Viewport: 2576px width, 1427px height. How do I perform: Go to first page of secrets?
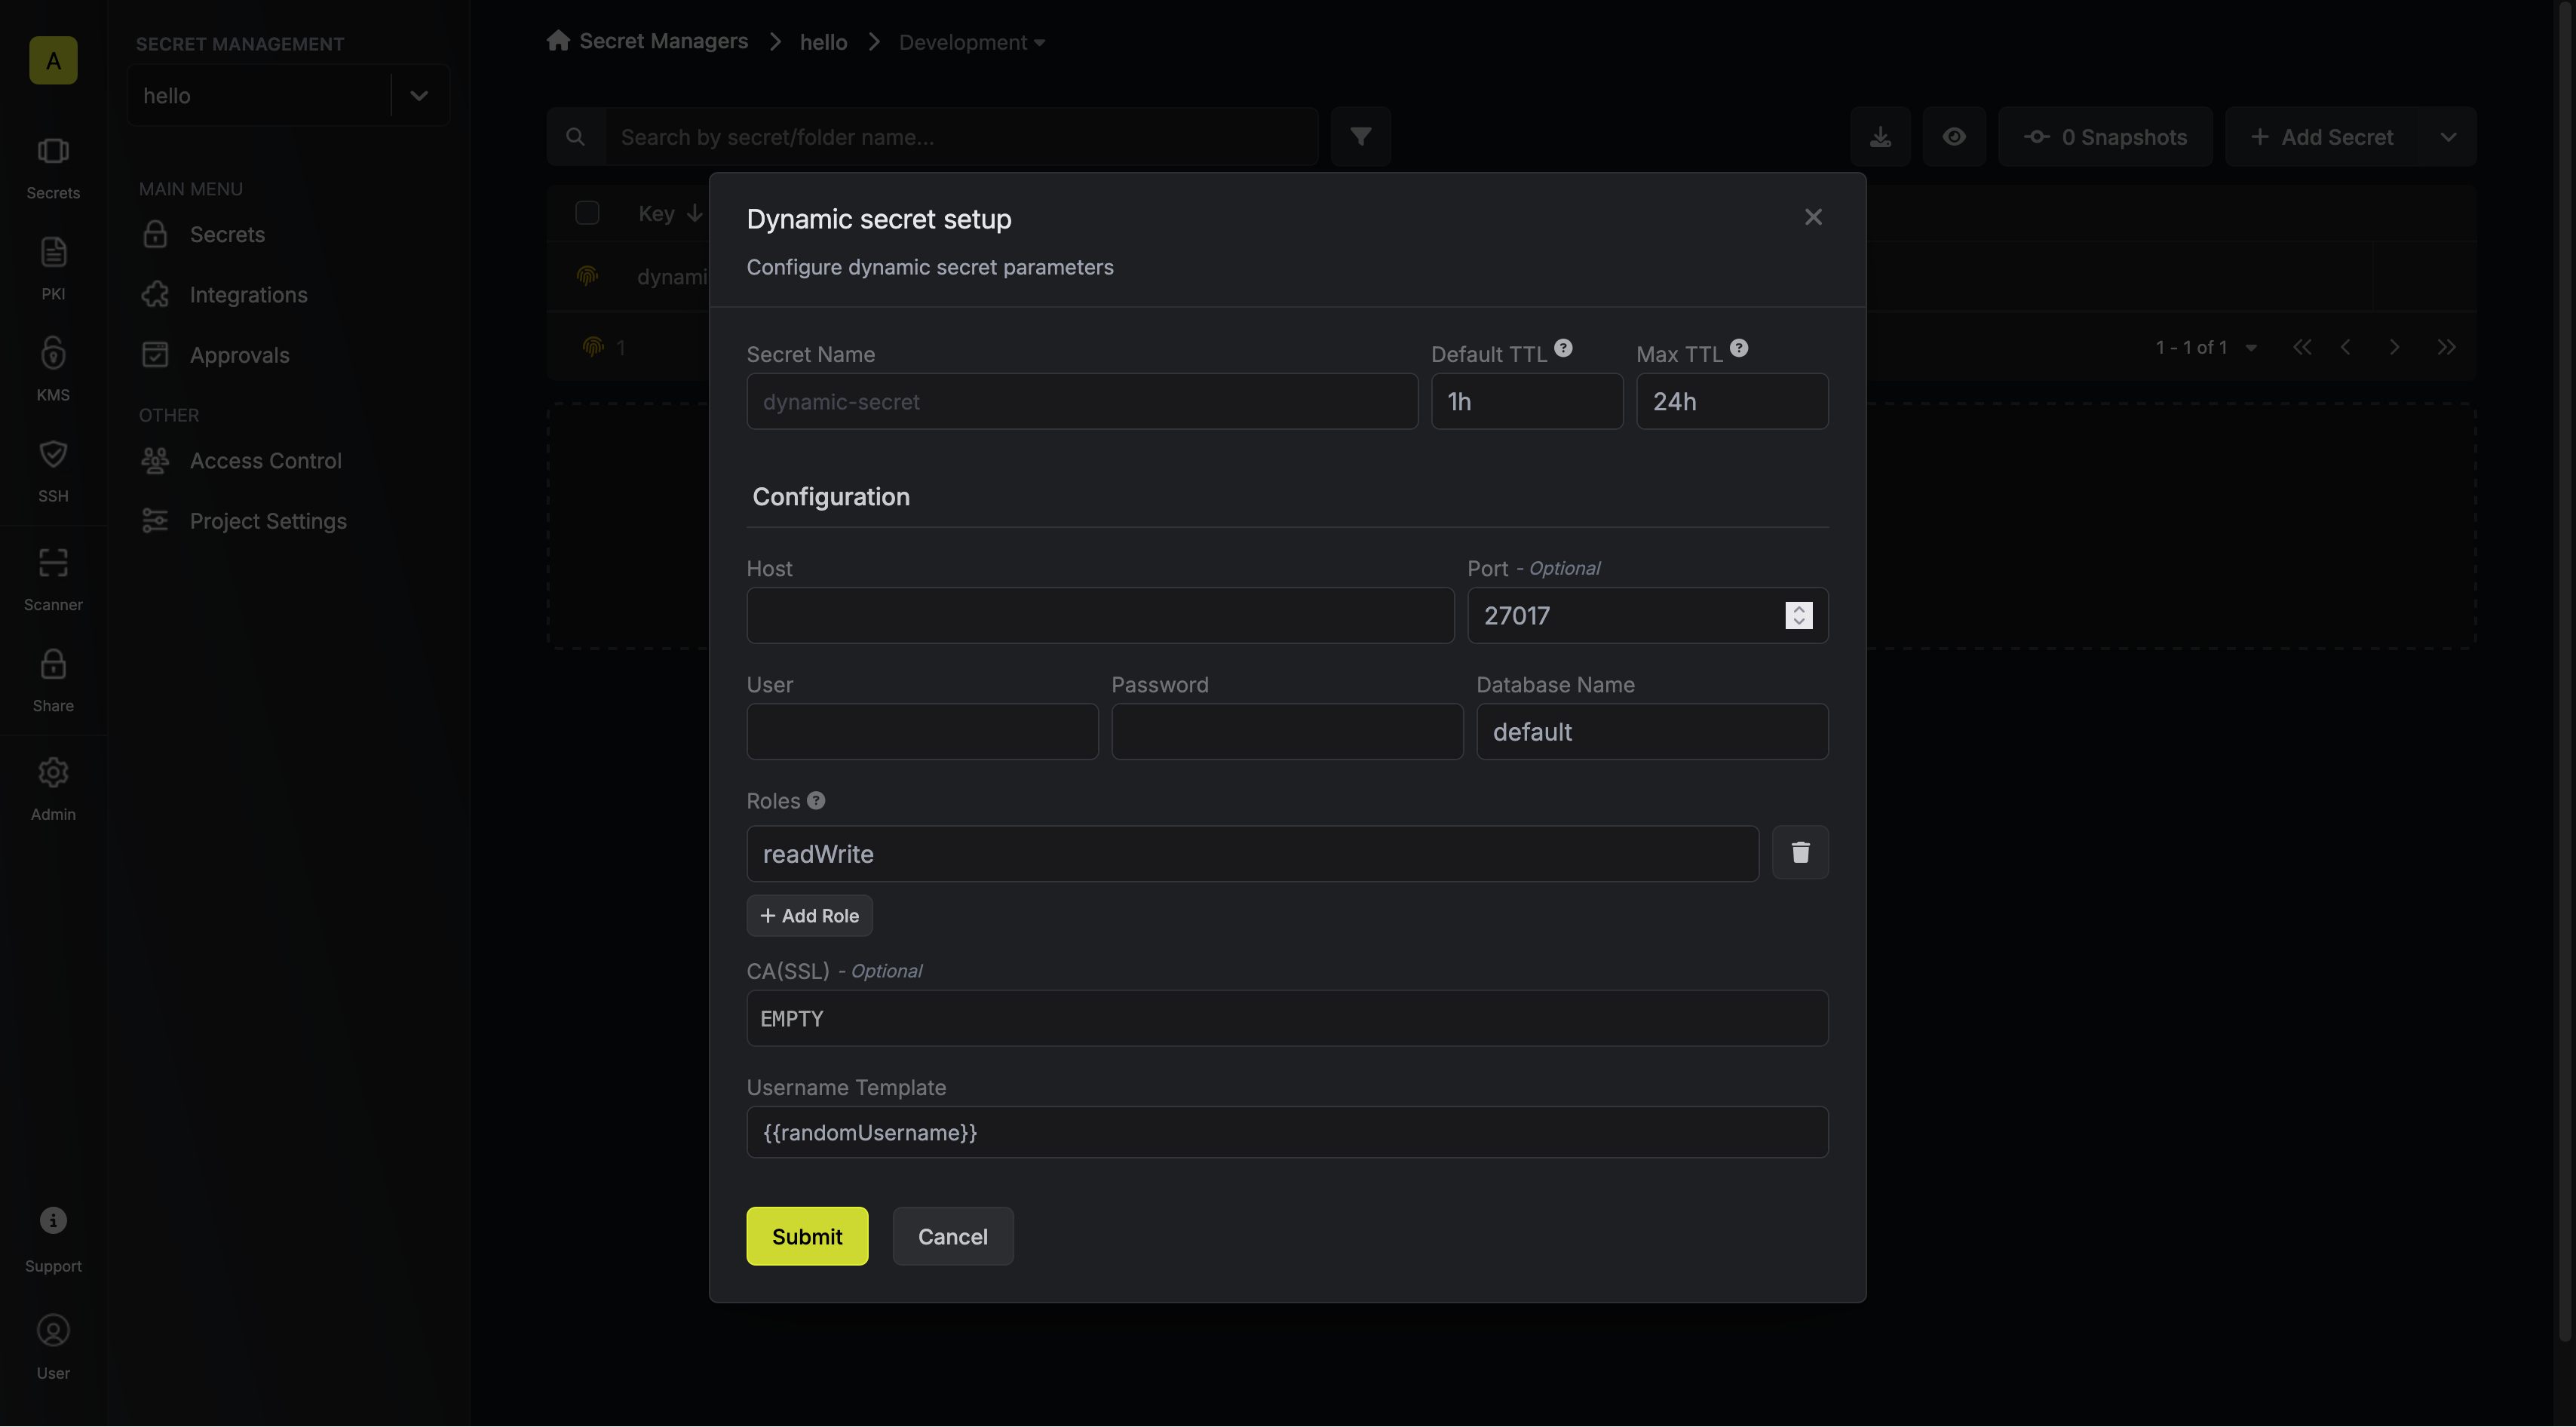[x=2302, y=347]
